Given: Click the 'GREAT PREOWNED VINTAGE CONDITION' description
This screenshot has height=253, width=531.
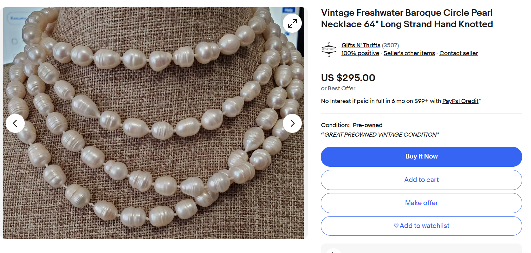Looking at the screenshot, I should pos(380,135).
